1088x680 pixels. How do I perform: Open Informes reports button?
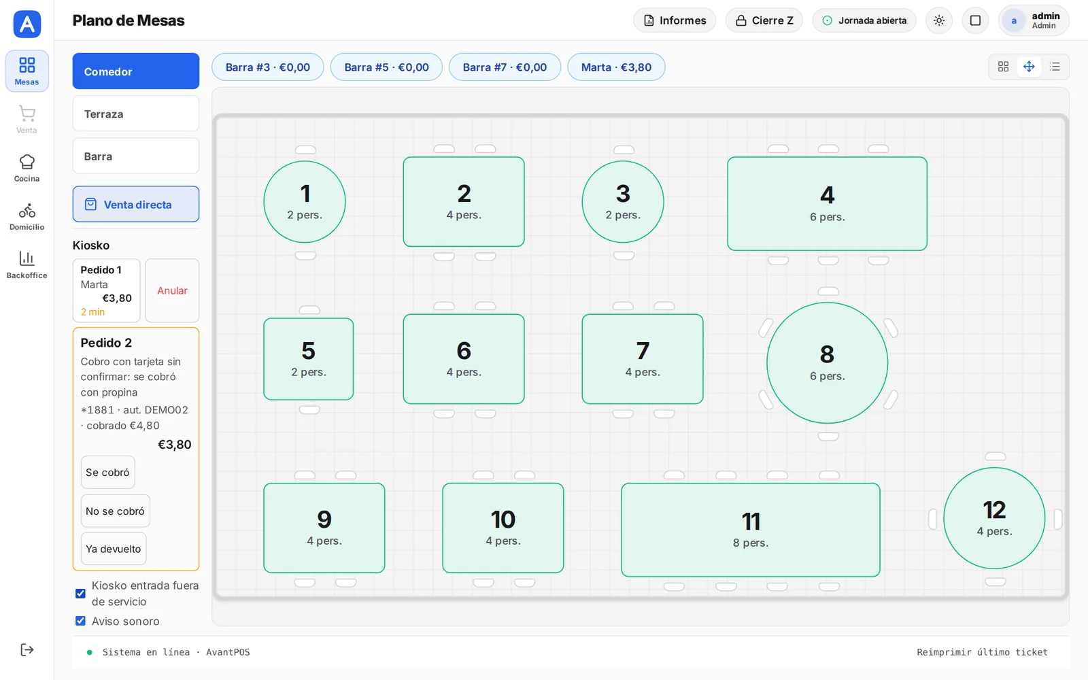[675, 20]
